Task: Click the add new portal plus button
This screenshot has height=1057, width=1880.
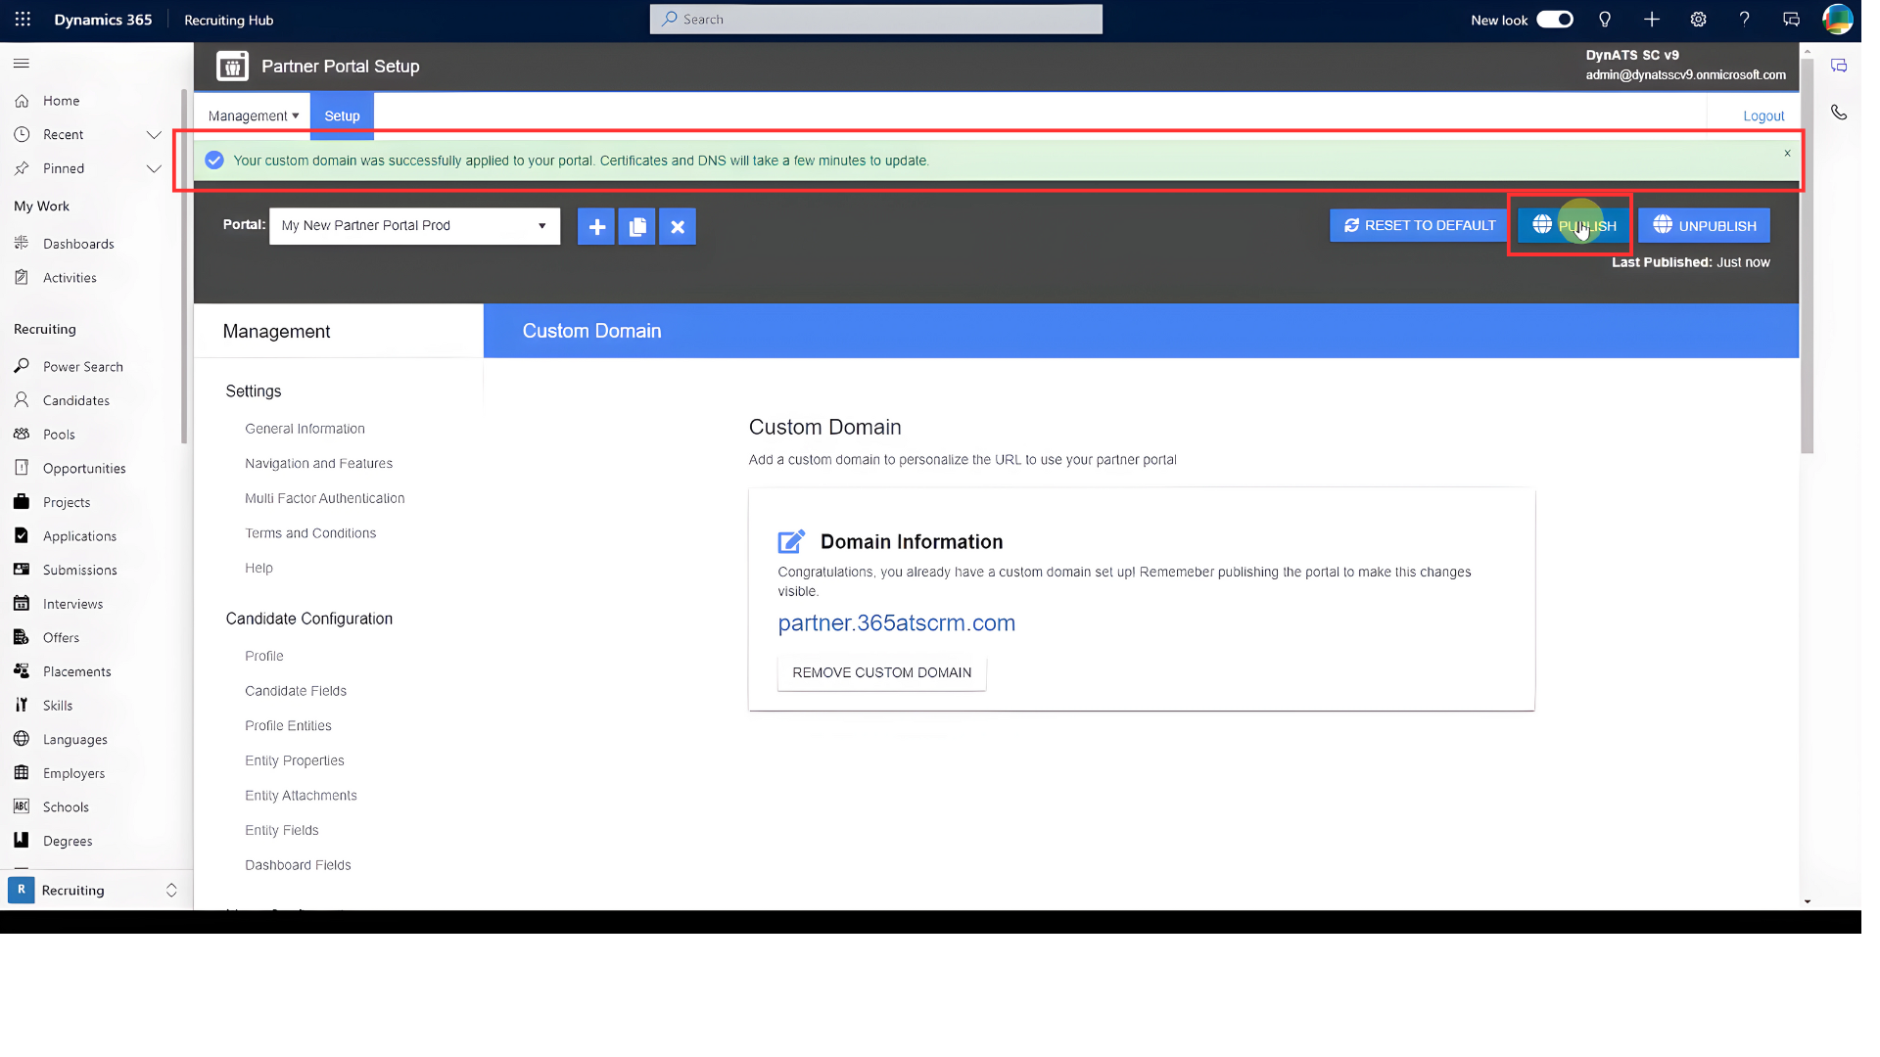Action: 596,226
